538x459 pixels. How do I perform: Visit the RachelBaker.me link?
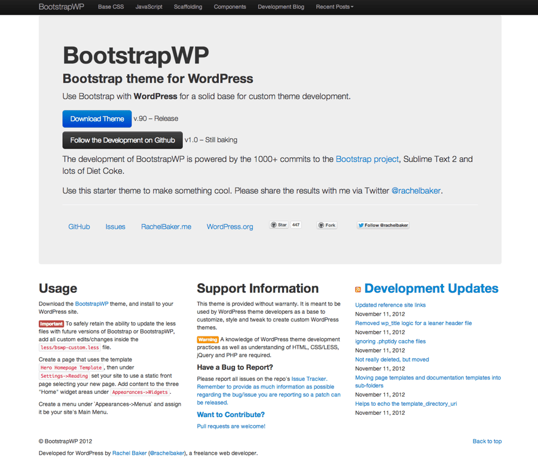166,227
